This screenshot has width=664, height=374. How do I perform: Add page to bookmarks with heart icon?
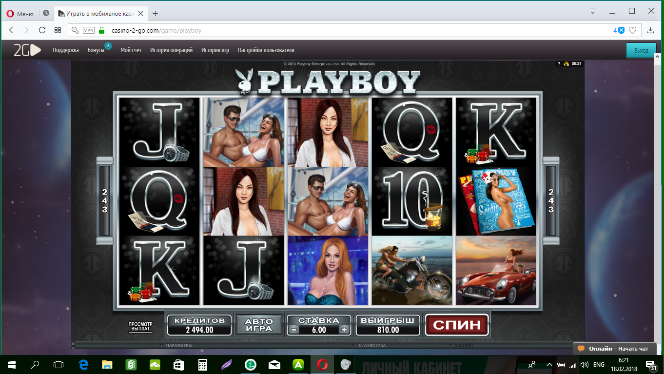tap(633, 30)
